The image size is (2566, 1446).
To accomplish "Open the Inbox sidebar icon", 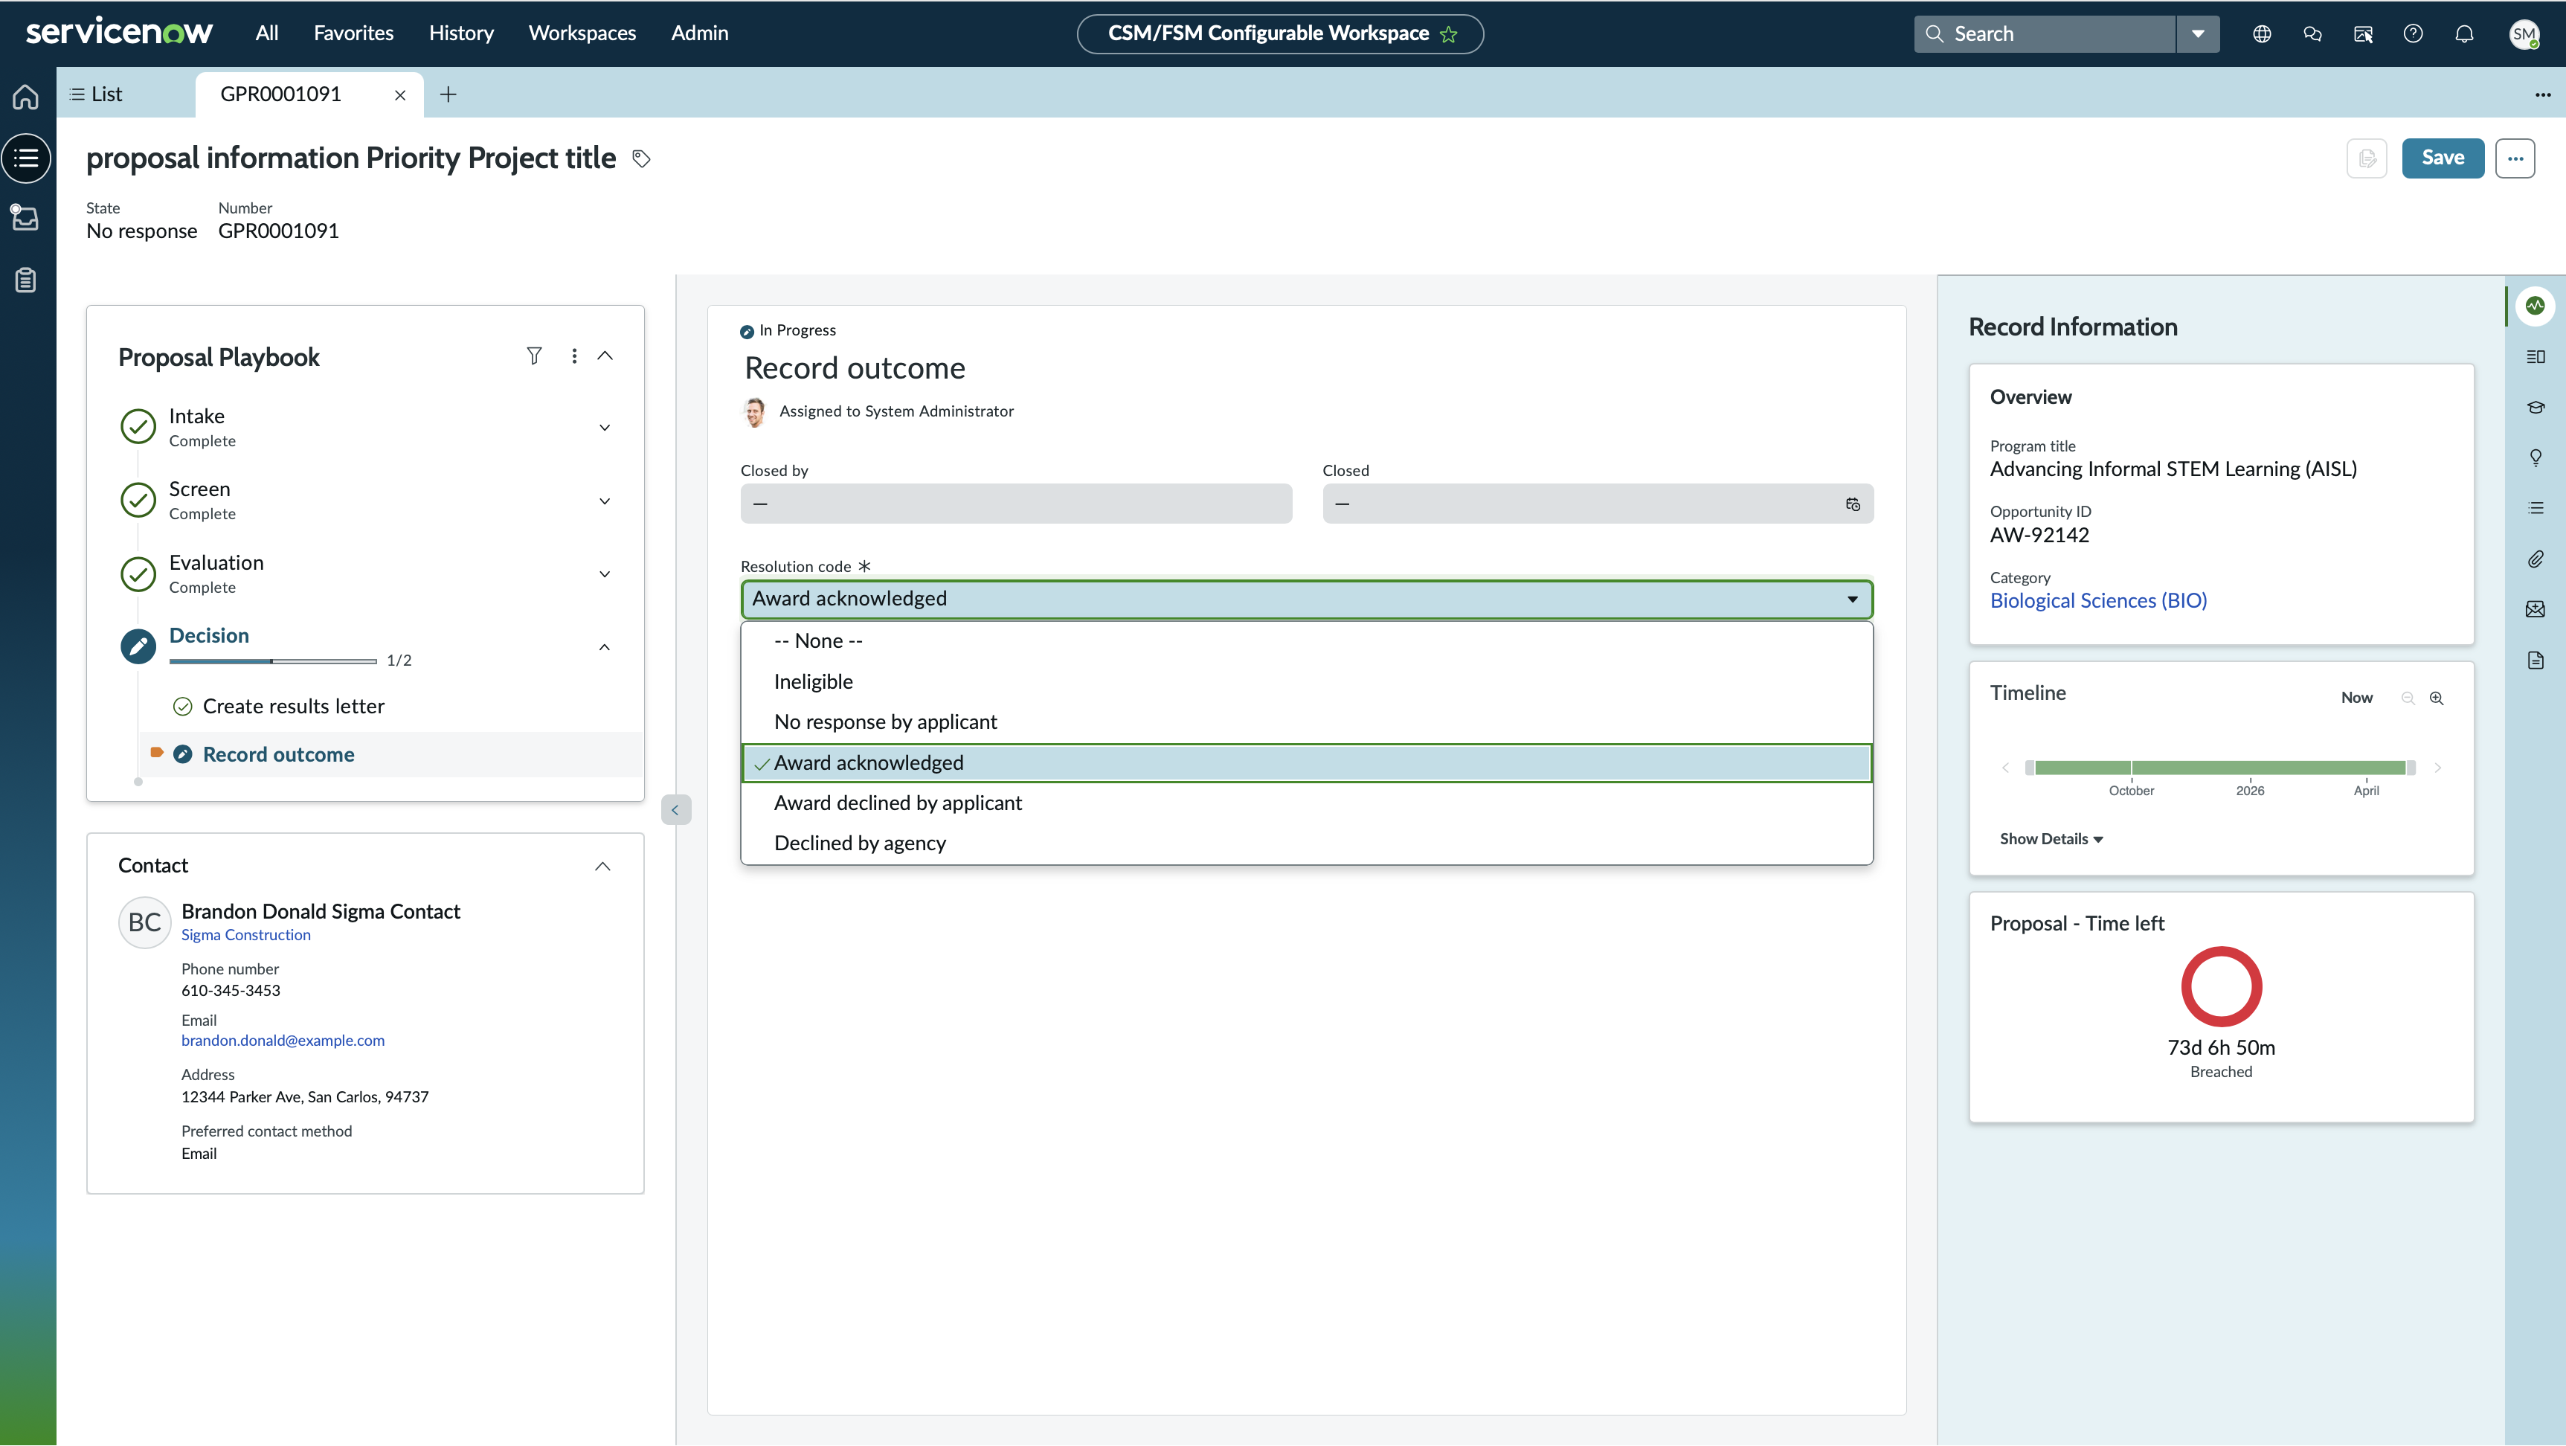I will tap(25, 217).
